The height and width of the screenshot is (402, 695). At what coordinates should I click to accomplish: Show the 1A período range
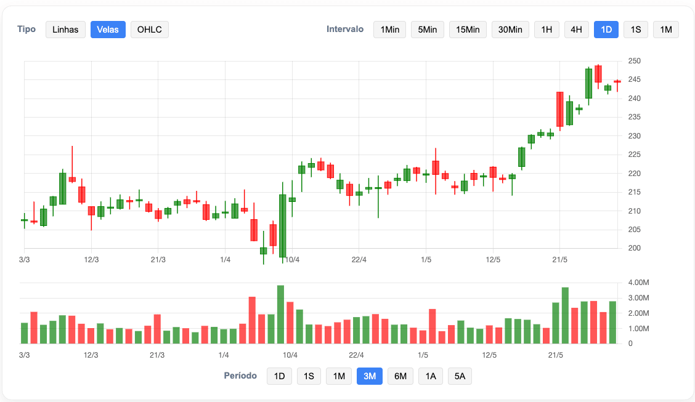pos(431,376)
